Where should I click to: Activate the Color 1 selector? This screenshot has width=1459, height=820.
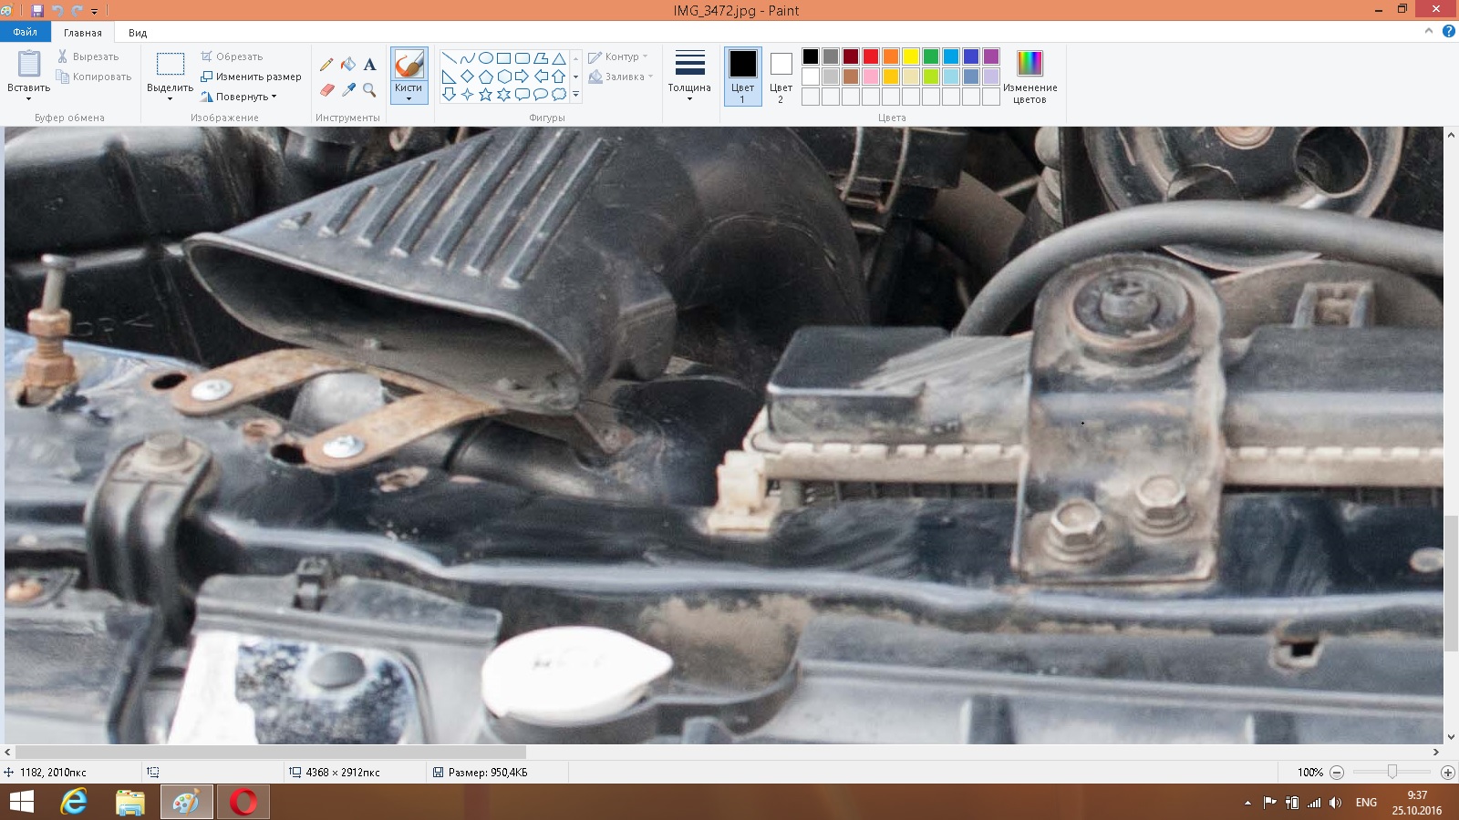tap(742, 77)
